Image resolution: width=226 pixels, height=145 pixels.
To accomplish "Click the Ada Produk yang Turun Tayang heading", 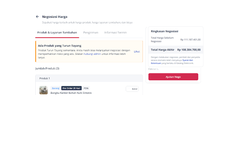I will tap(59, 46).
